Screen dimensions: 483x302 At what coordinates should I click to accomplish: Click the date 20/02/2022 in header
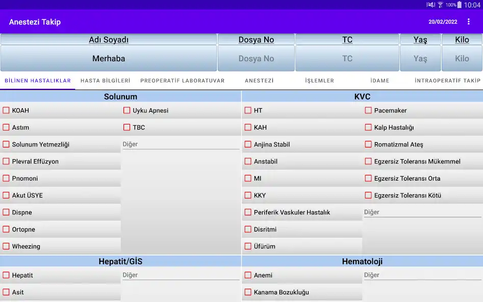[443, 22]
